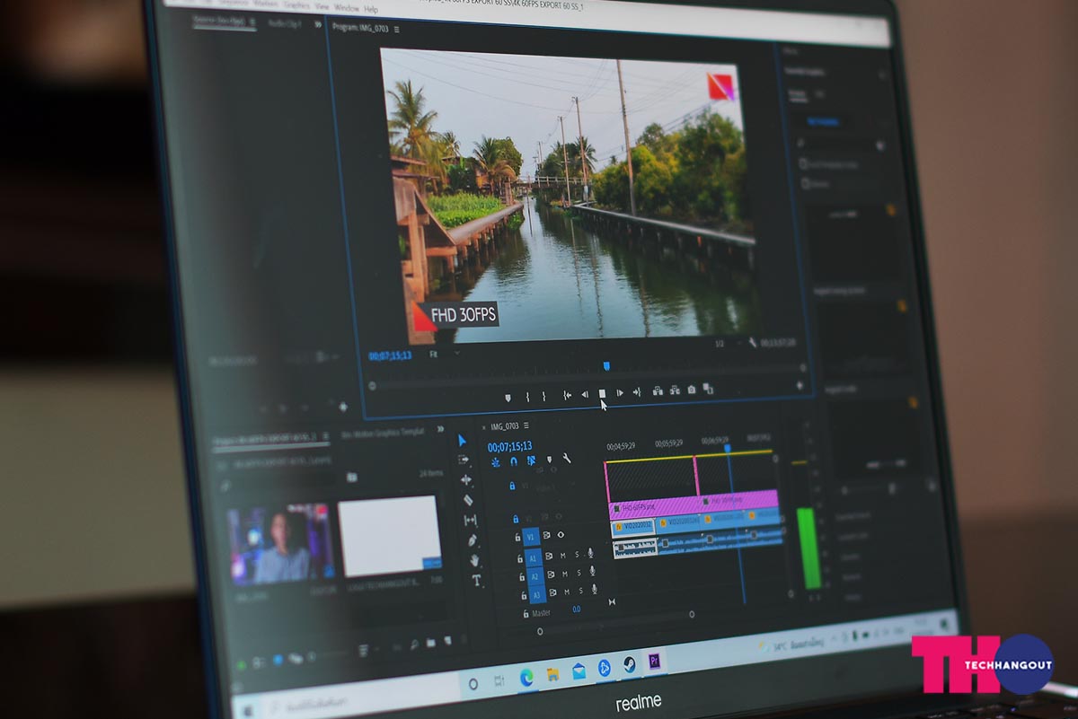The width and height of the screenshot is (1078, 719).
Task: Open Steam from the taskbar
Action: pos(629,665)
